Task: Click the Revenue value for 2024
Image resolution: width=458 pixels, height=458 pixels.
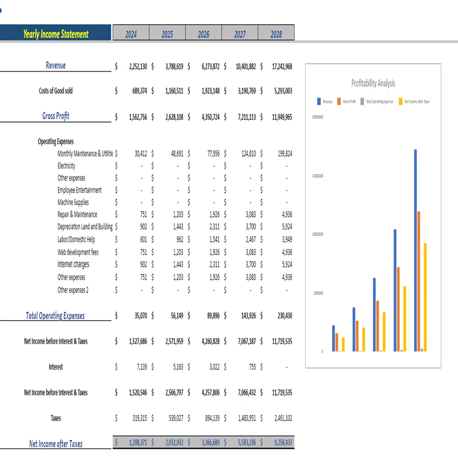Action: pyautogui.click(x=137, y=66)
